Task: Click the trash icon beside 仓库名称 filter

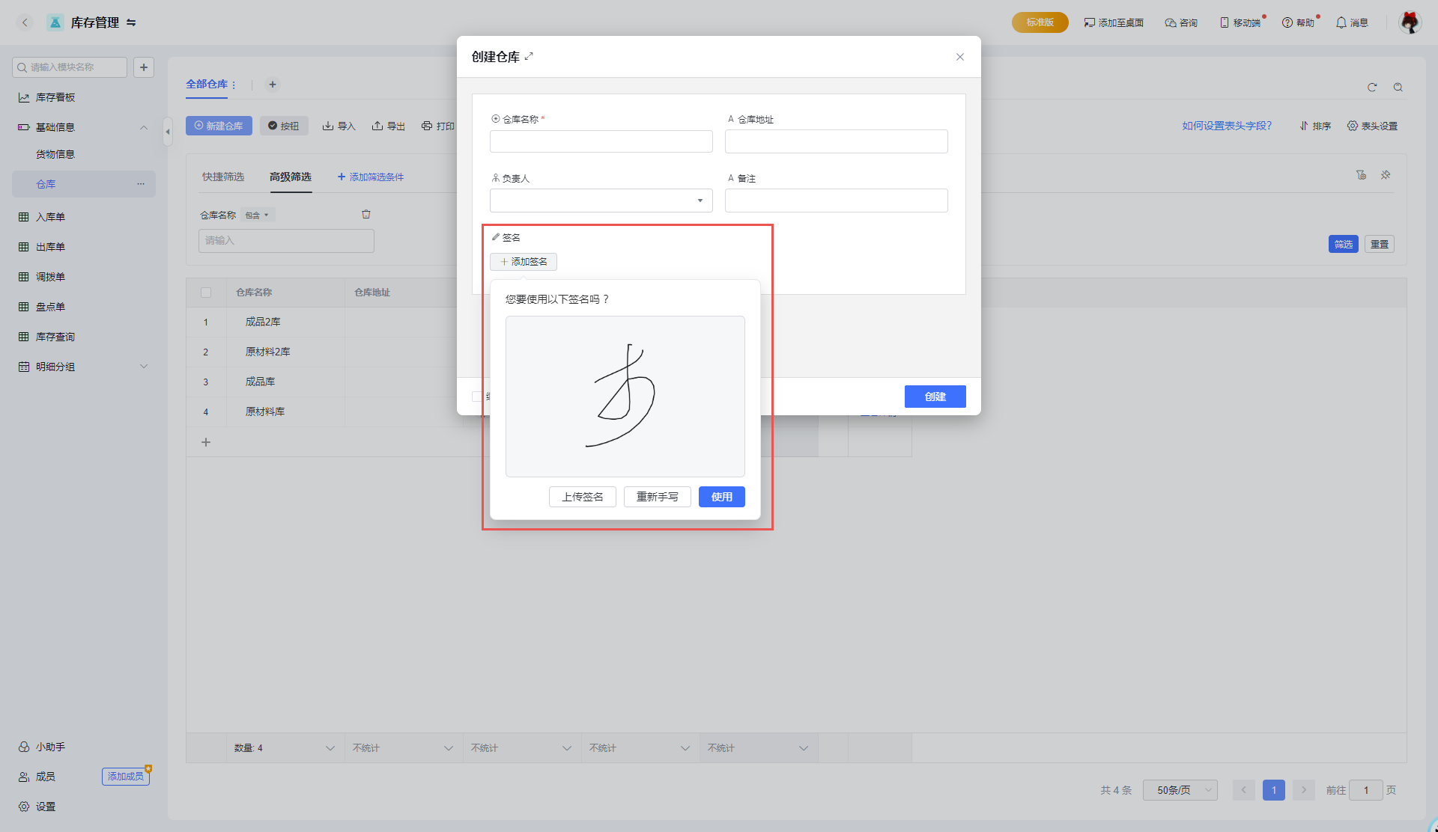Action: point(366,215)
